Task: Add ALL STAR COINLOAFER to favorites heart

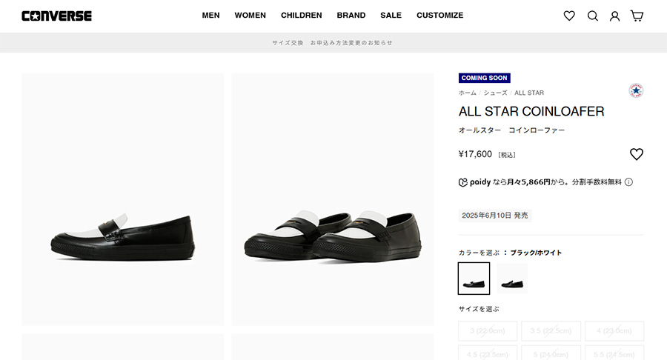Action: (637, 154)
